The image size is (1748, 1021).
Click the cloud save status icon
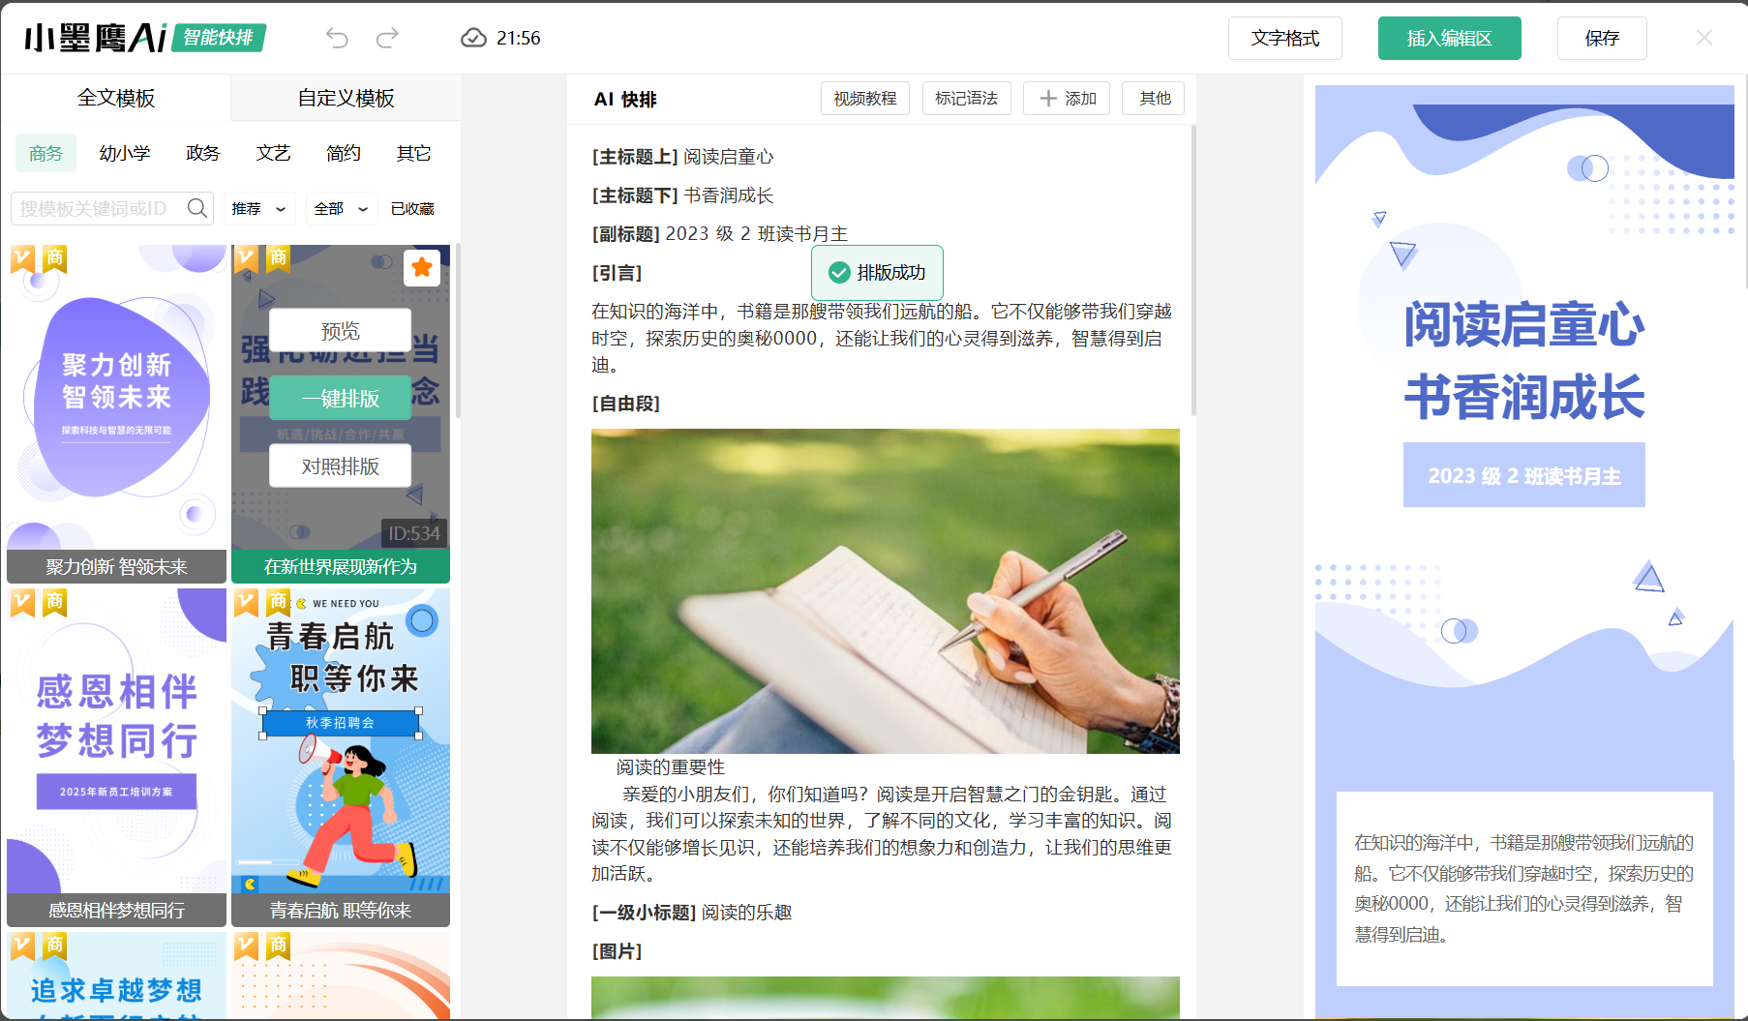tap(473, 38)
